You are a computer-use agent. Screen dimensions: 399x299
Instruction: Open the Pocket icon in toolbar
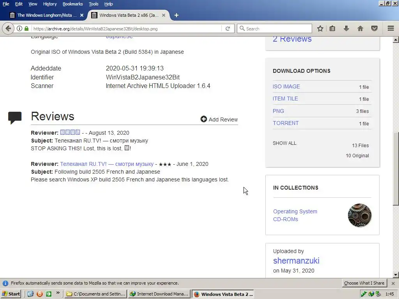click(x=374, y=28)
